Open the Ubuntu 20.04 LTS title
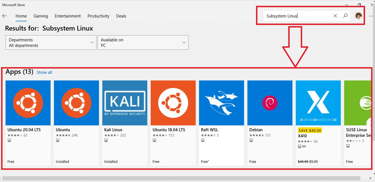375x182 pixels. [x=24, y=130]
